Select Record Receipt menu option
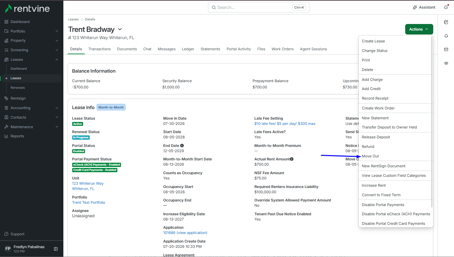 (x=375, y=98)
